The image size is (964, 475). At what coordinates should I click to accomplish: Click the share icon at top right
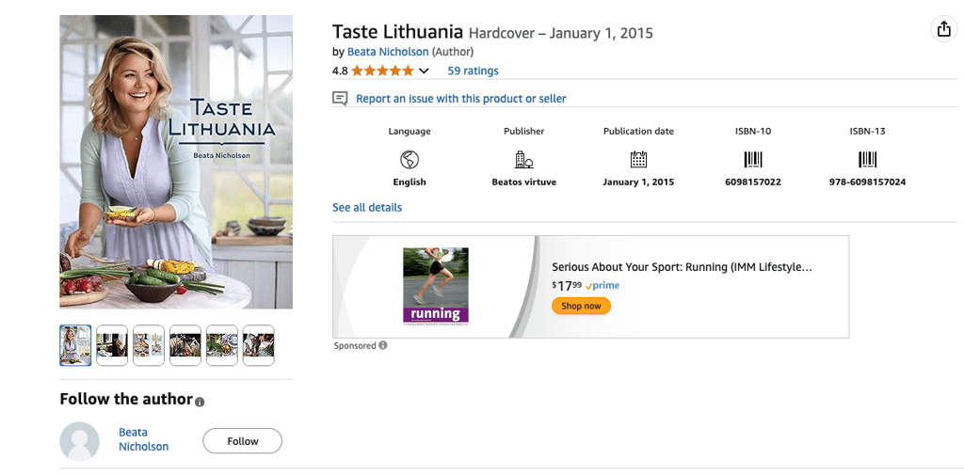(943, 29)
